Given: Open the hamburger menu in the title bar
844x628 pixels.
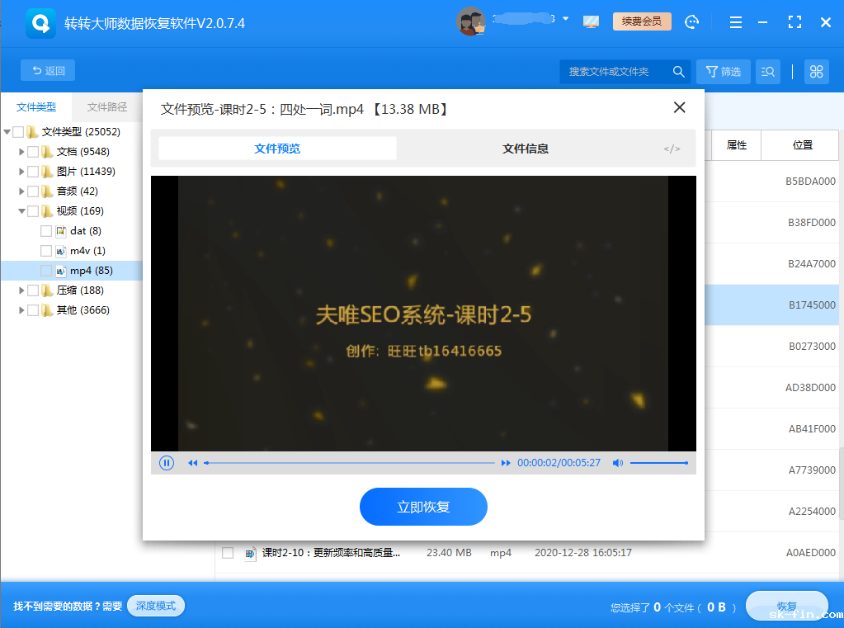Looking at the screenshot, I should click(734, 21).
